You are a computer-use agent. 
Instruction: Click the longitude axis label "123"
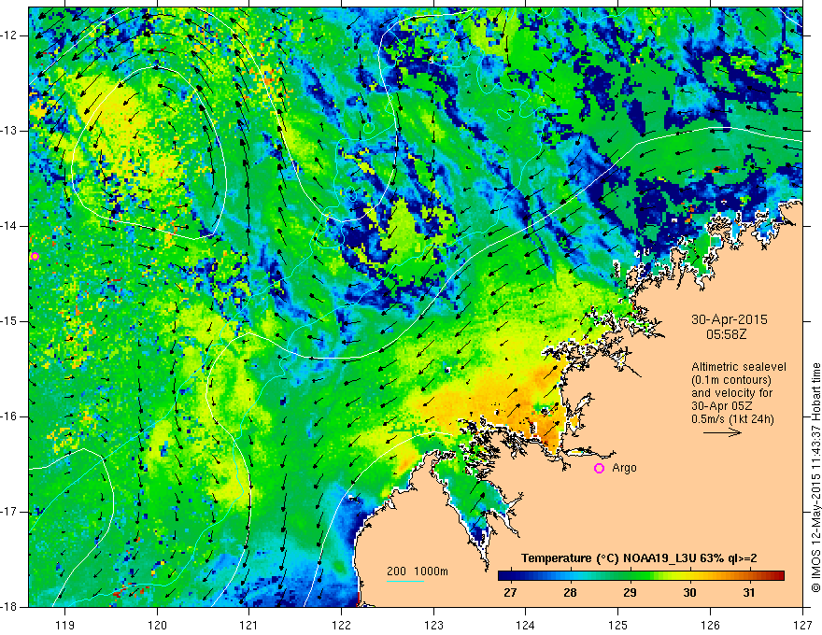point(433,625)
